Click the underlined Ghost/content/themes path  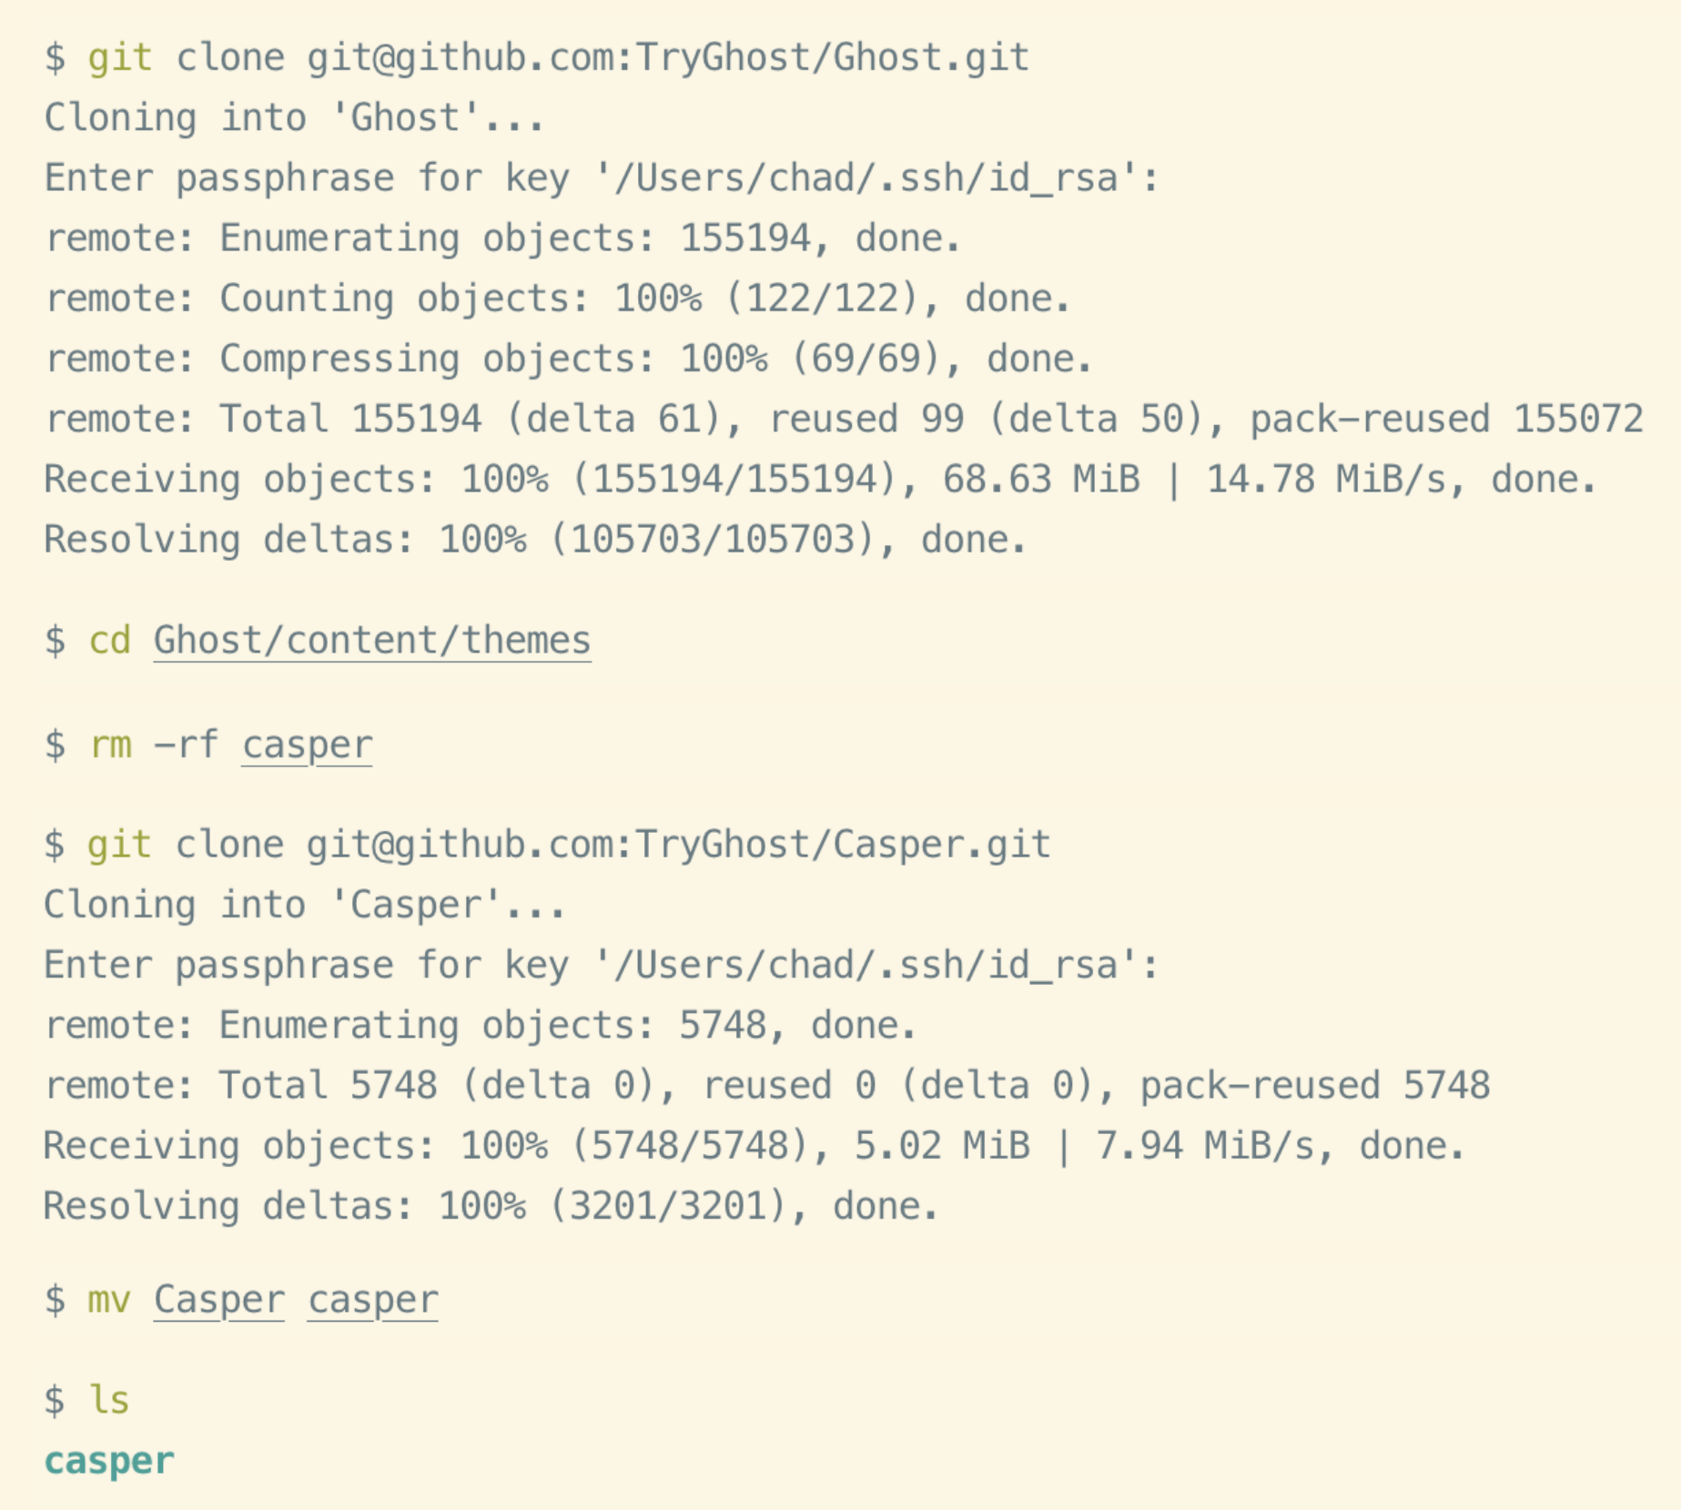[372, 641]
